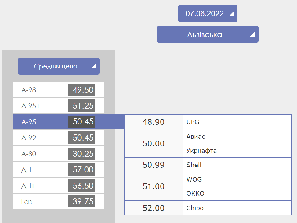The width and height of the screenshot is (297, 223).
Task: Click the 52.00 price cell
Action: click(154, 208)
